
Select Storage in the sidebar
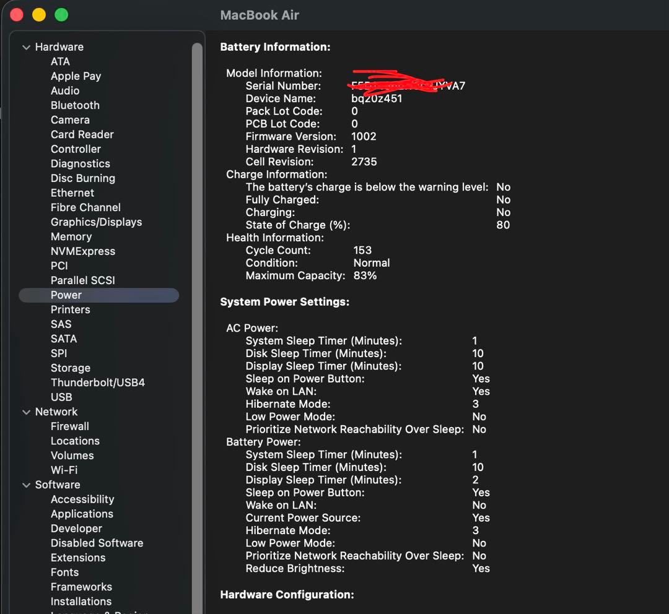(71, 368)
